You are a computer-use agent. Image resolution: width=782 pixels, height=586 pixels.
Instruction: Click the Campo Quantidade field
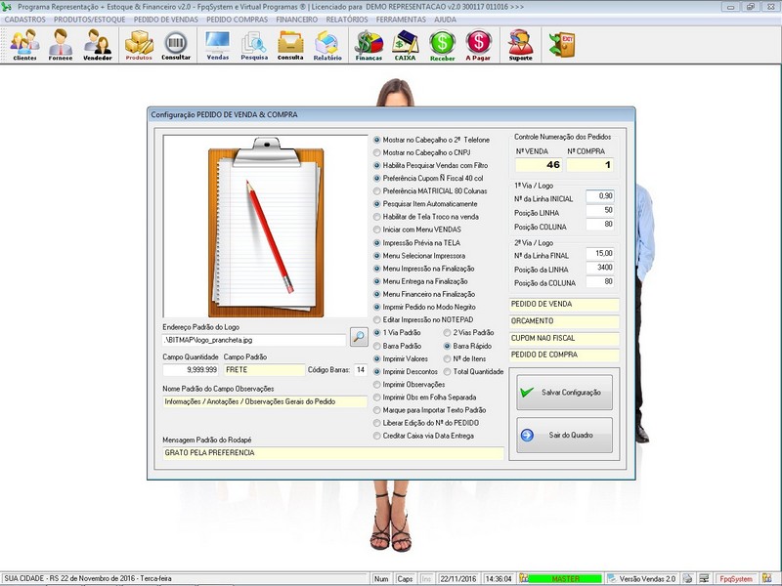coord(191,370)
